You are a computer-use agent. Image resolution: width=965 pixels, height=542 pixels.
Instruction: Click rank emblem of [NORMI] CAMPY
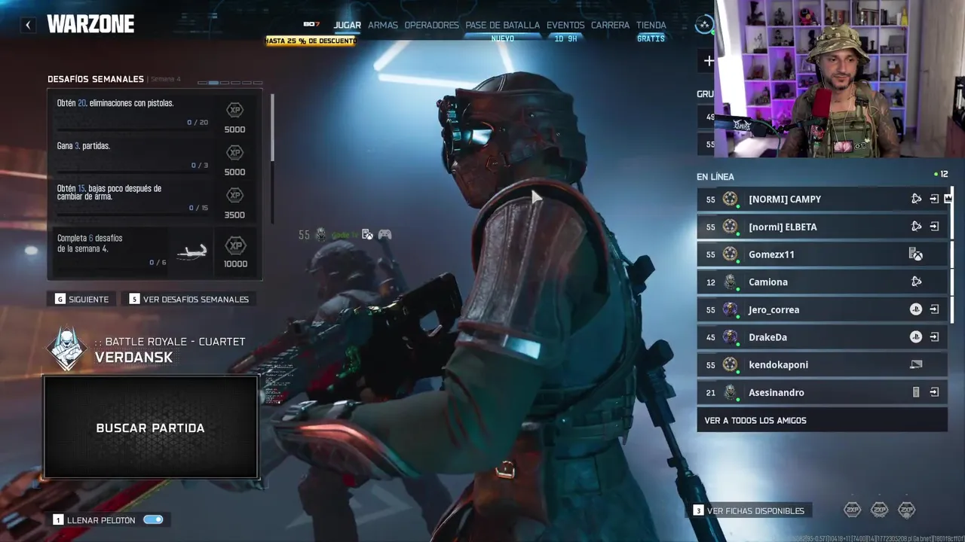coord(730,199)
